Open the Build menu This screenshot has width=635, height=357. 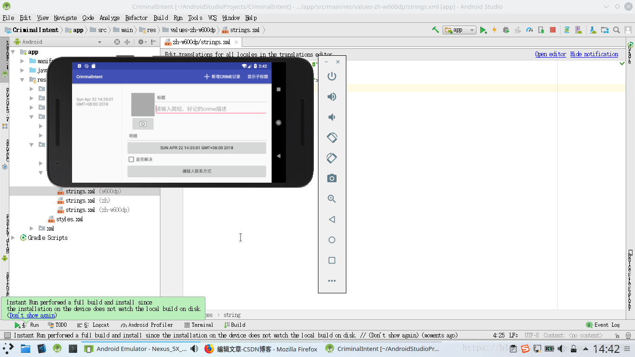click(161, 18)
